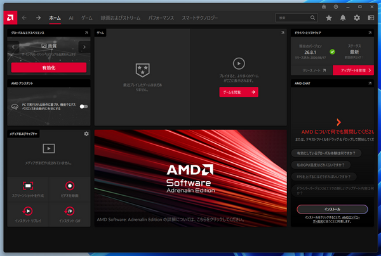Toggle the AMD アシスタント switch

(x=84, y=106)
